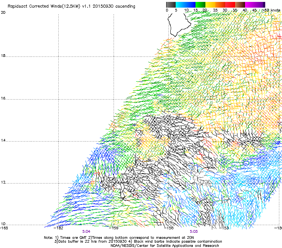282x248 pixels.
Task: Click the legend tick label 10
Action: coord(186,10)
